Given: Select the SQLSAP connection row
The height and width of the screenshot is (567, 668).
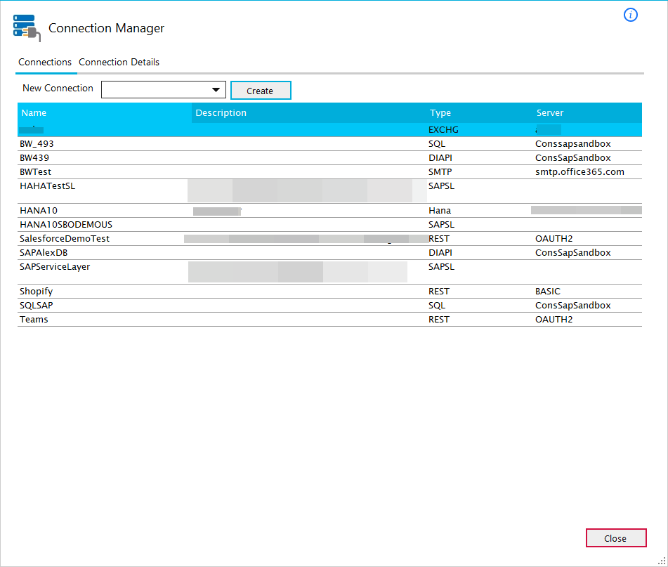Looking at the screenshot, I should click(329, 306).
